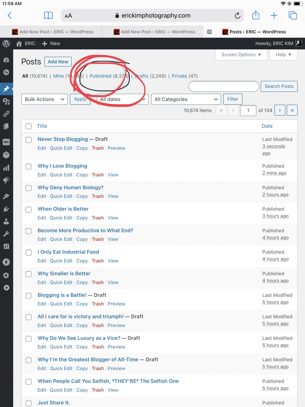Open the Bulk Actions dropdown
305x407 pixels.
pyautogui.click(x=44, y=99)
